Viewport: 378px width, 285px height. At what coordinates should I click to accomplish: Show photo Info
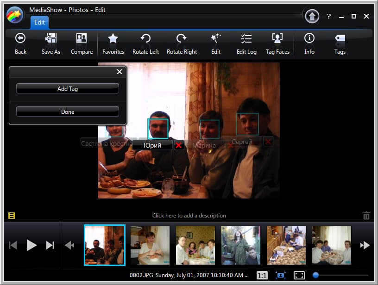(x=309, y=43)
